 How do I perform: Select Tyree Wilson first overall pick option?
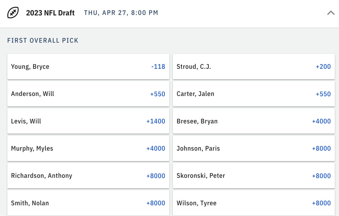[254, 203]
